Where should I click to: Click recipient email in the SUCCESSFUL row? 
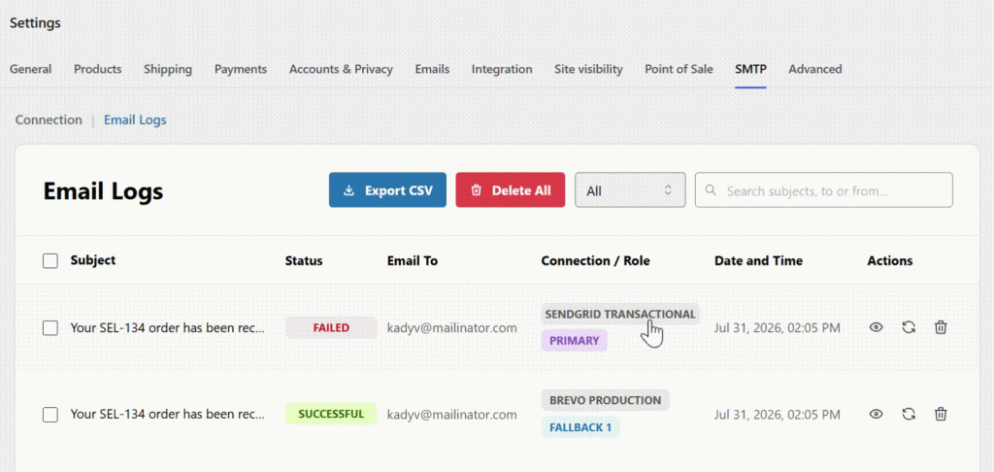(x=452, y=415)
